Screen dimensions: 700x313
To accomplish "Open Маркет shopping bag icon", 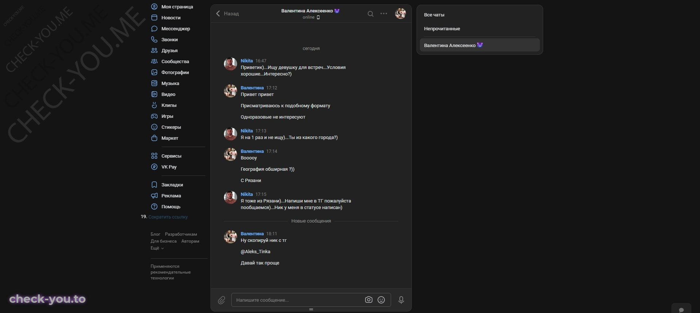I will [154, 138].
